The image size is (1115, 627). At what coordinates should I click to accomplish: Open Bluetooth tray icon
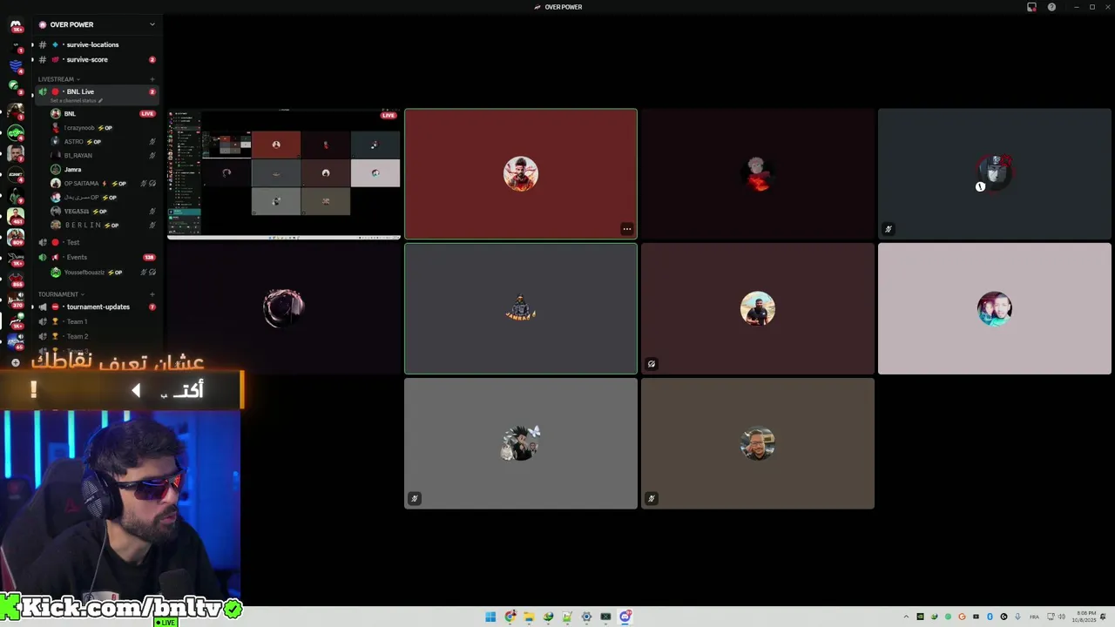click(990, 617)
